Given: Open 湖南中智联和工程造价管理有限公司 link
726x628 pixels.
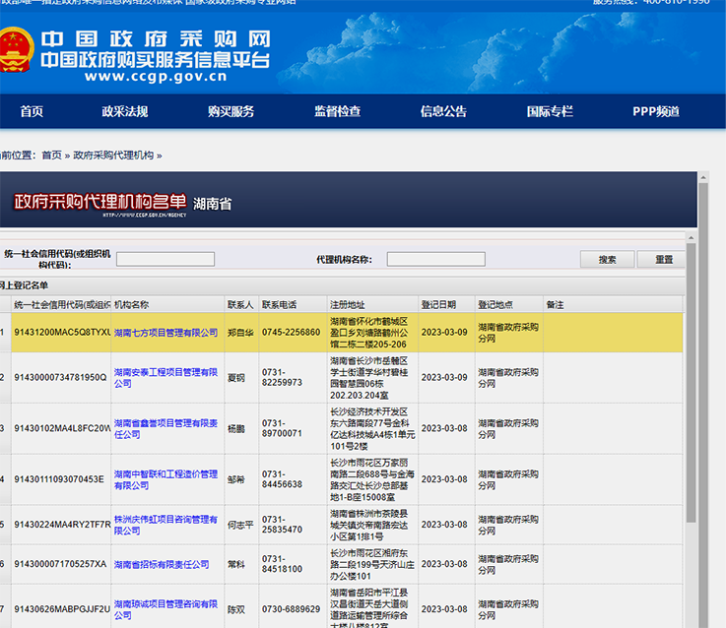Looking at the screenshot, I should (x=165, y=479).
